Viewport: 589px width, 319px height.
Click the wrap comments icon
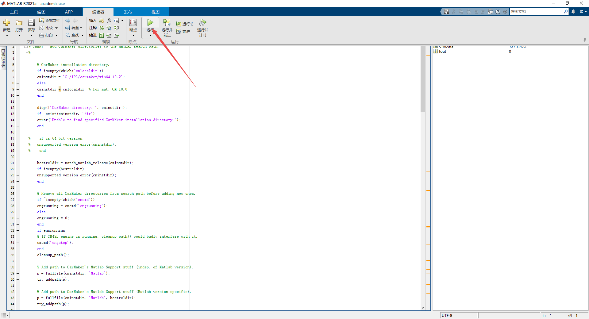(x=117, y=28)
